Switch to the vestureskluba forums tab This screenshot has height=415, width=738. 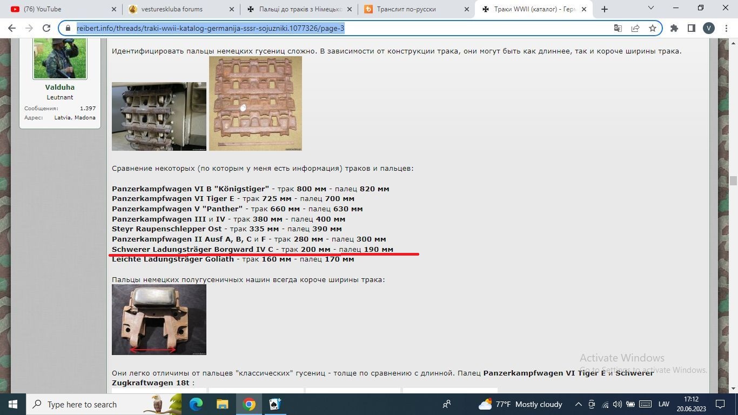coord(180,9)
